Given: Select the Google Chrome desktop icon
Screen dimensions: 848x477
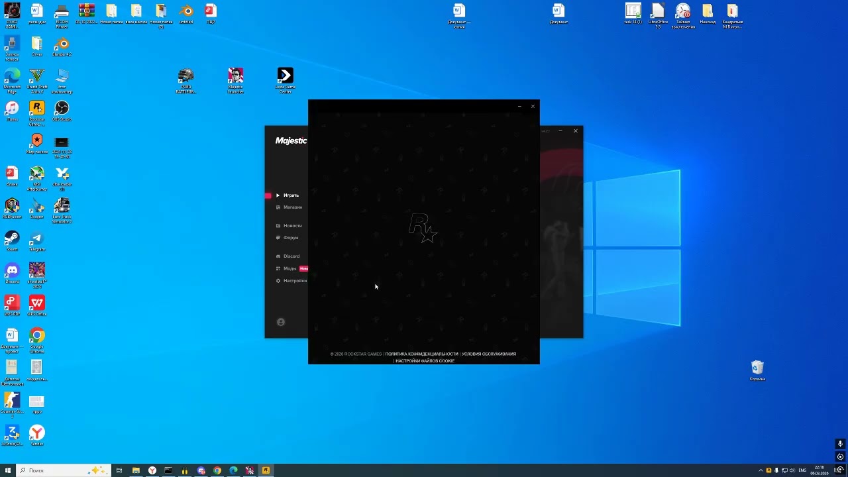Looking at the screenshot, I should pyautogui.click(x=36, y=340).
